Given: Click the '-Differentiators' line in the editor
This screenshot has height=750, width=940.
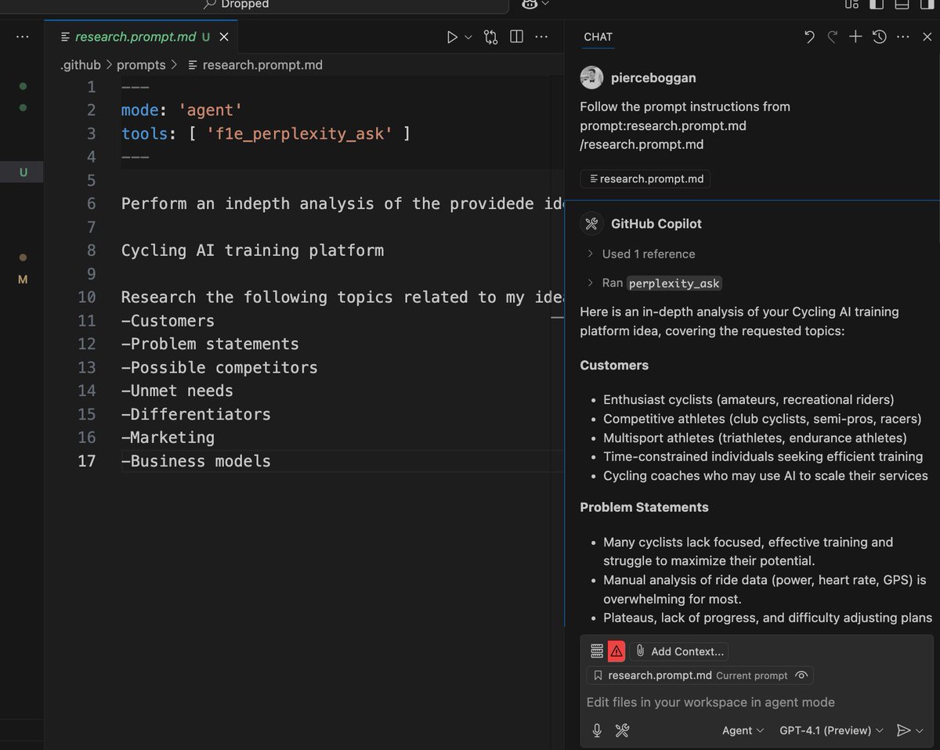Looking at the screenshot, I should [x=196, y=414].
